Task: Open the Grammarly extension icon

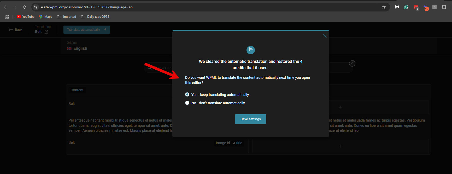Action: (x=406, y=7)
